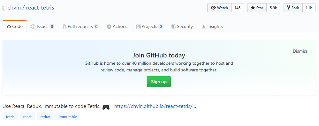Go to chvin owner profile link

pyautogui.click(x=14, y=8)
